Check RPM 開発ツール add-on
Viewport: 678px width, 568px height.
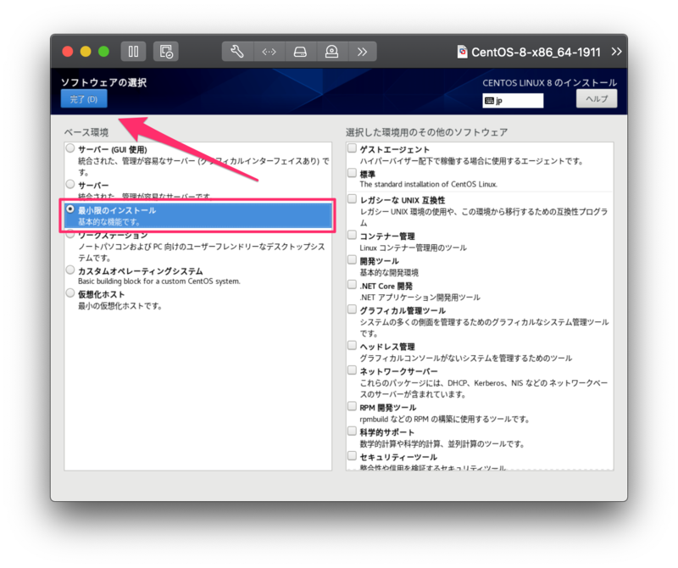(352, 407)
